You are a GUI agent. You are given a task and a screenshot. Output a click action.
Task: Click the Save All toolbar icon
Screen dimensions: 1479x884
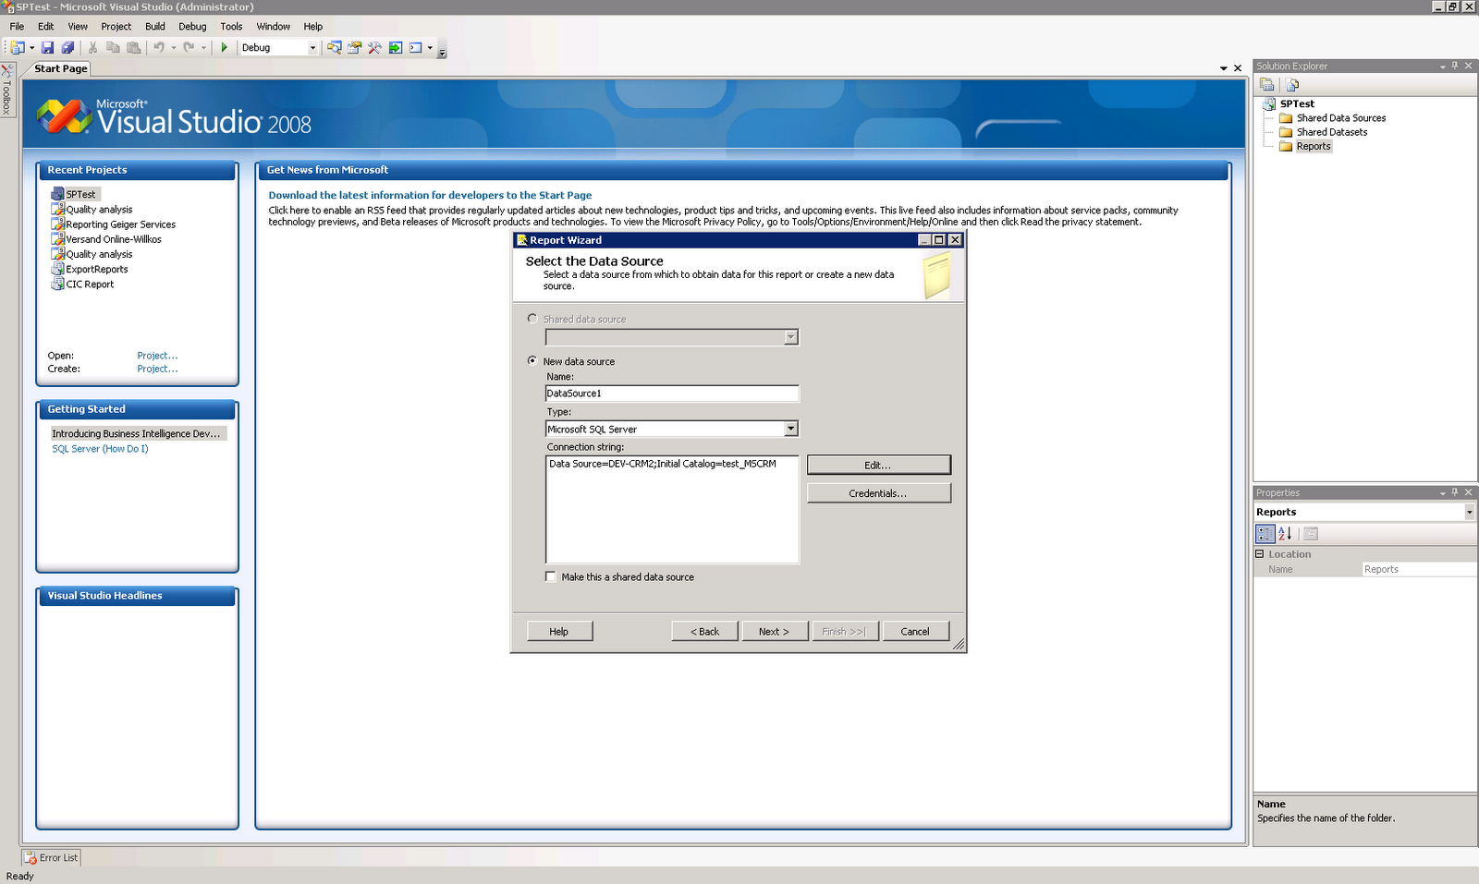(67, 48)
